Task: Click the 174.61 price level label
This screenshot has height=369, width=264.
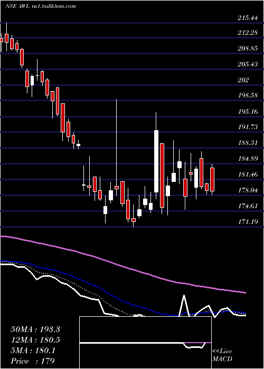Action: [x=248, y=206]
